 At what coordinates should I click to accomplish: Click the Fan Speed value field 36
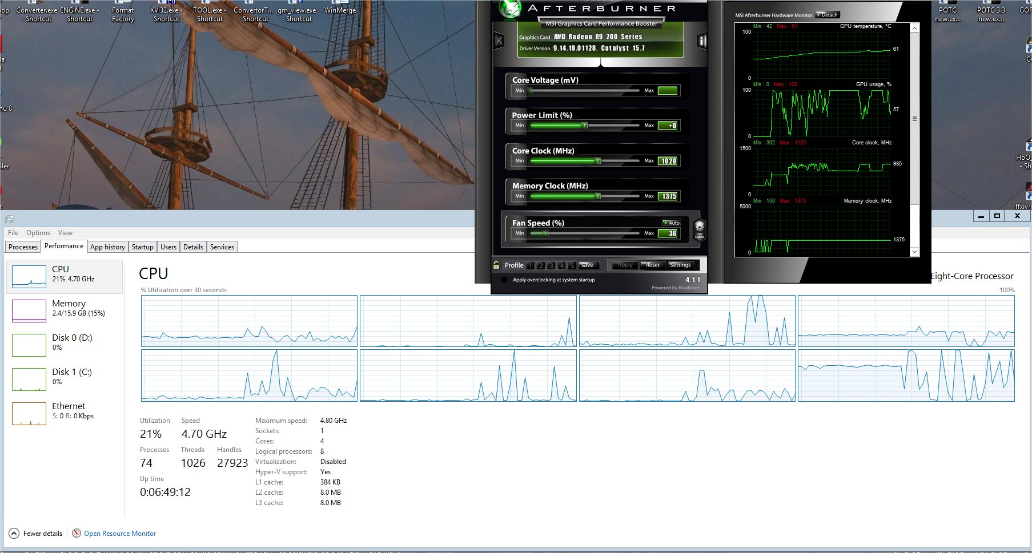click(668, 233)
